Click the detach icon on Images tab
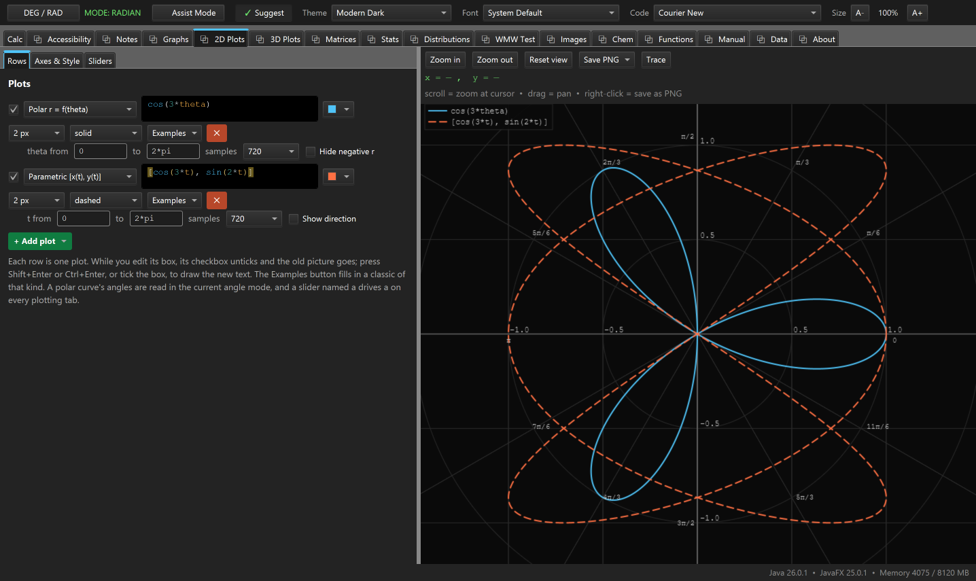The height and width of the screenshot is (581, 976). [551, 39]
